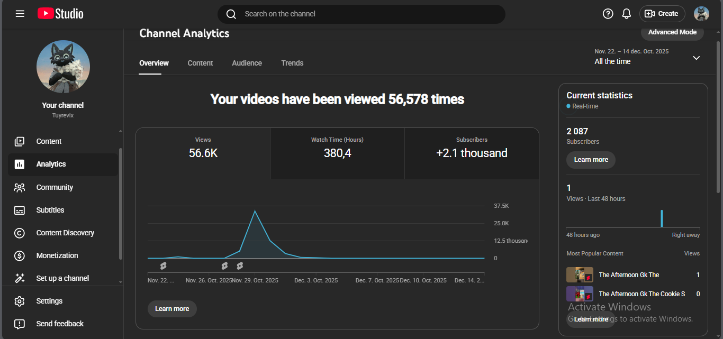Click the Shorts marker under Nov. 22
The width and height of the screenshot is (723, 339).
[163, 265]
